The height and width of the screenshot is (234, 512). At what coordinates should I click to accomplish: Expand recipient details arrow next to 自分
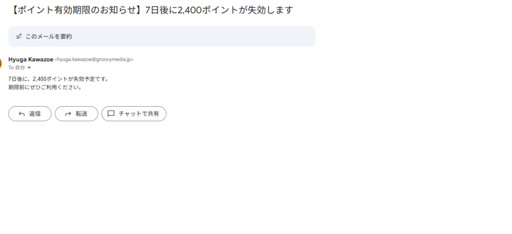click(x=29, y=68)
